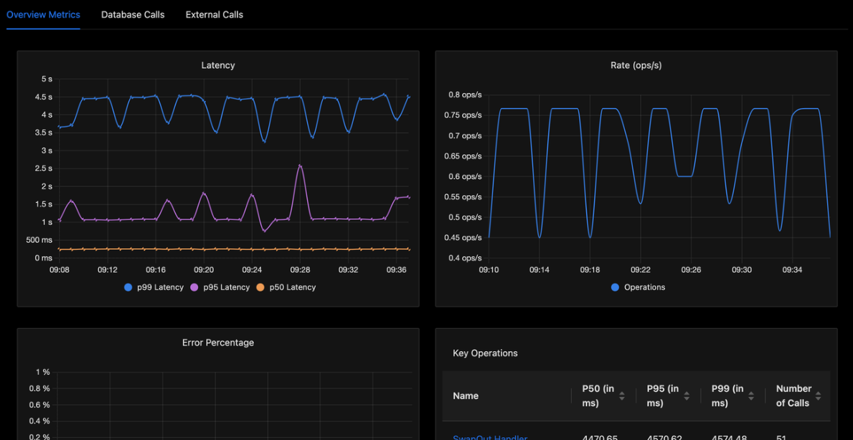The width and height of the screenshot is (853, 440).
Task: Open the External Calls tab
Action: click(x=215, y=14)
